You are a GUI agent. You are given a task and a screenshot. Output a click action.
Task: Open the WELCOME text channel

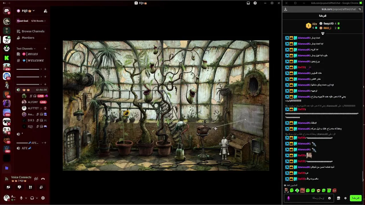(31, 61)
